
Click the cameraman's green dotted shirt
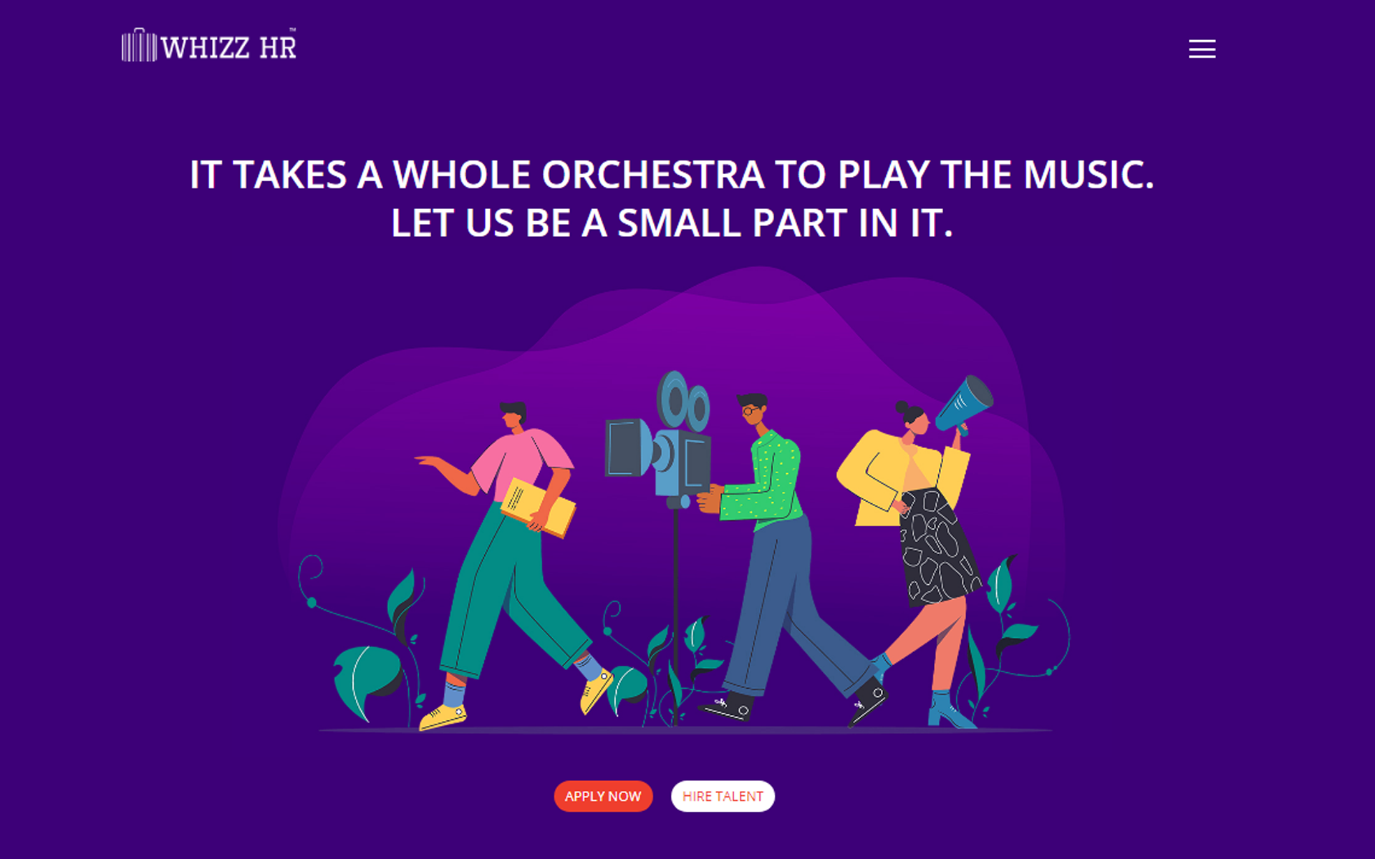765,480
